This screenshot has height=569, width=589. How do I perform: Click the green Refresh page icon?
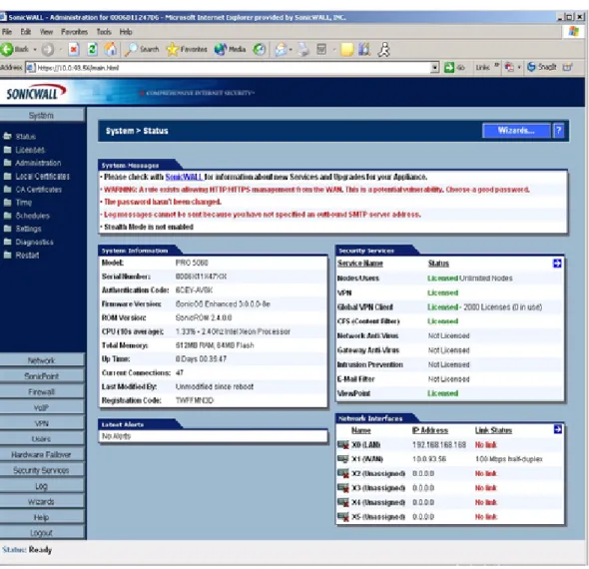coord(93,49)
